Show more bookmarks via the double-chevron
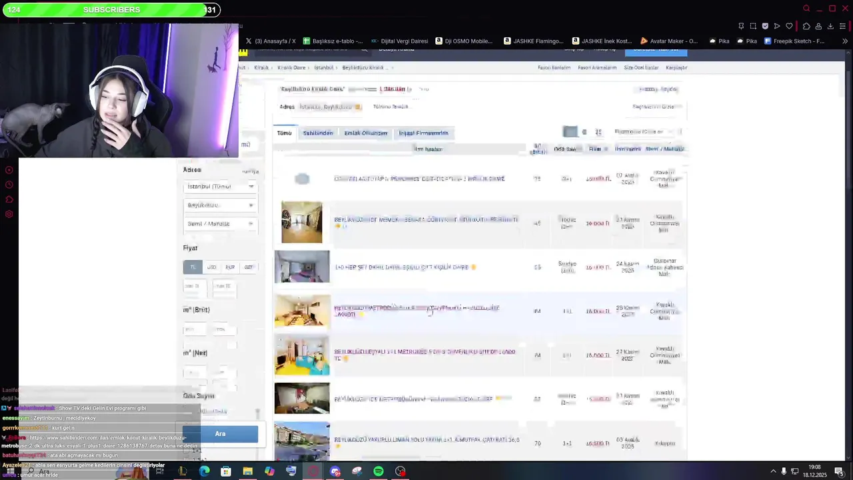The image size is (853, 480). [845, 41]
